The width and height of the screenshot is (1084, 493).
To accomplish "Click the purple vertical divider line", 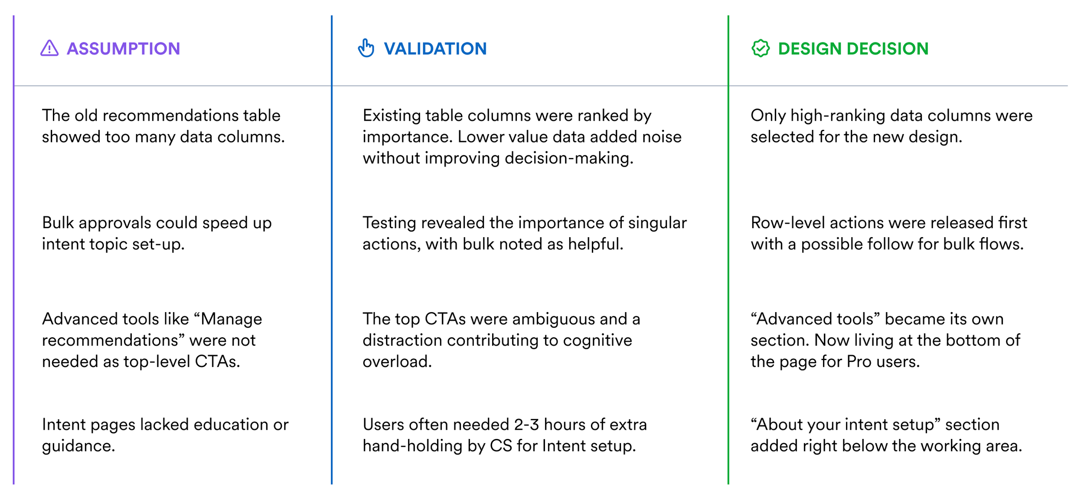I will click(x=14, y=250).
